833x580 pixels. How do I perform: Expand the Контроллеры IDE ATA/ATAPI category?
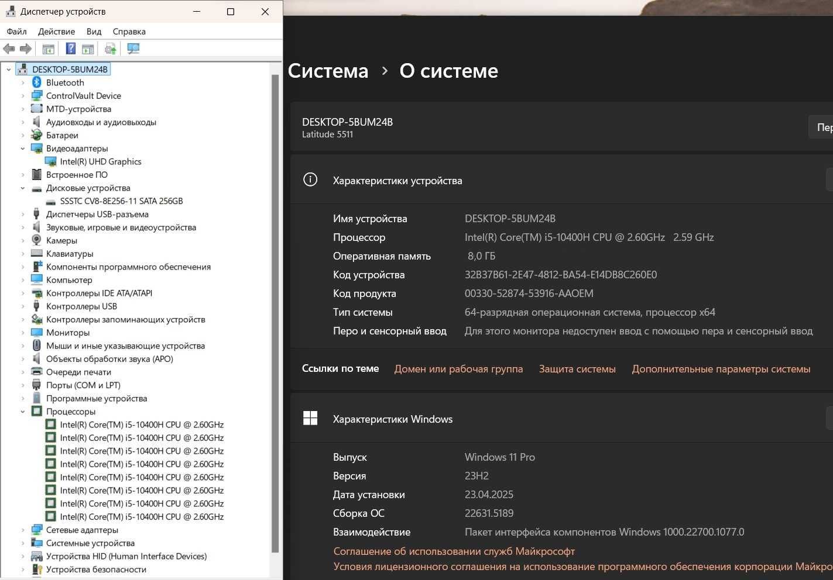pyautogui.click(x=23, y=293)
